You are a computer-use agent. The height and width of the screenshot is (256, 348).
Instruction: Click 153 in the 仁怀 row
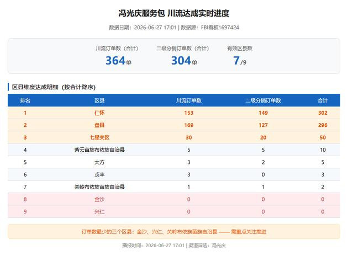(x=189, y=113)
